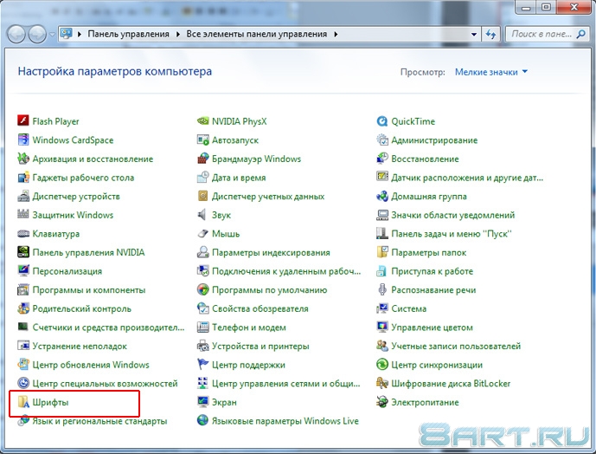Click the Автозапуск icon

click(202, 139)
